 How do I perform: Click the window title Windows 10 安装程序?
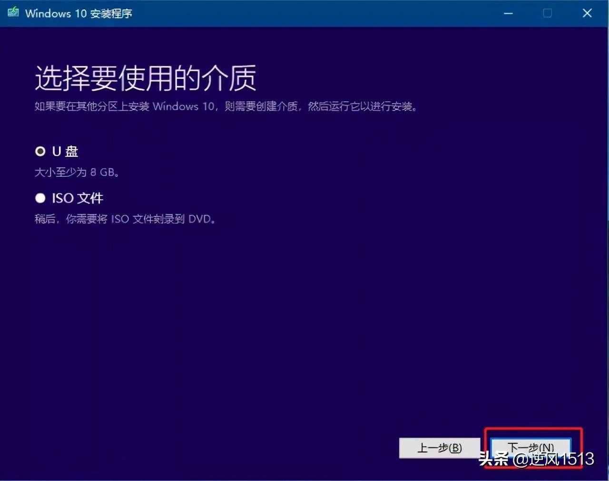[79, 13]
